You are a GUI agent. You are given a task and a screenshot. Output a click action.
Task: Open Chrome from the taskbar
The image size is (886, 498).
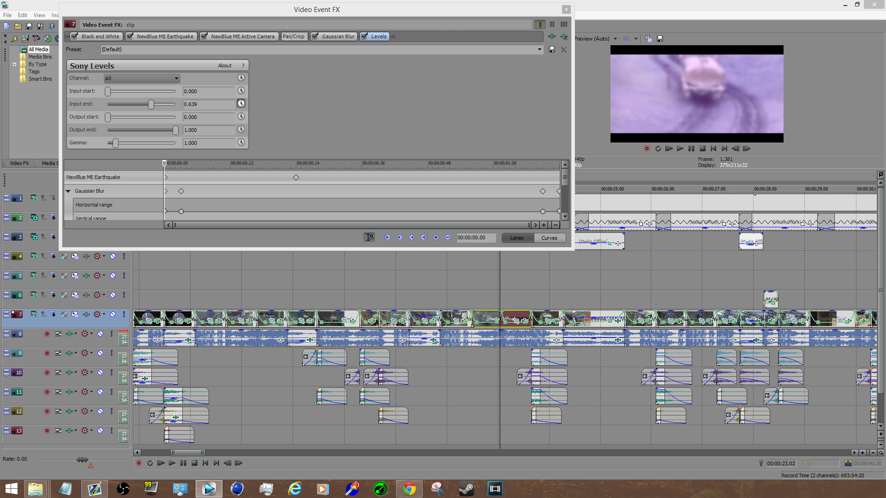coord(409,489)
